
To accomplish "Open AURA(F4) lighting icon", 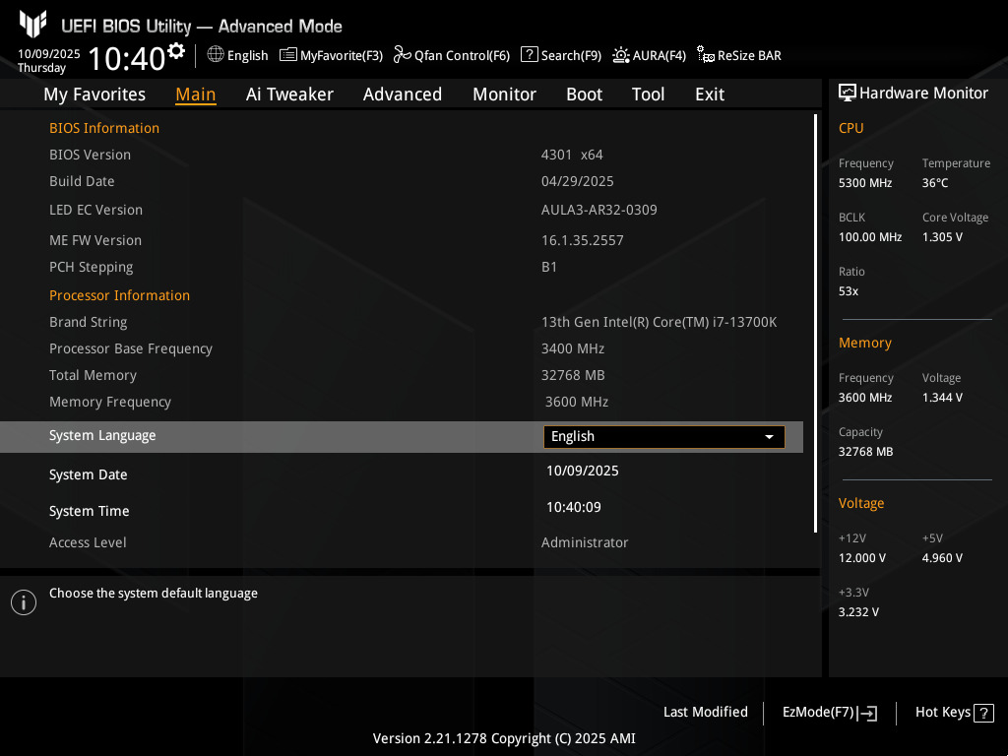I will pyautogui.click(x=620, y=55).
